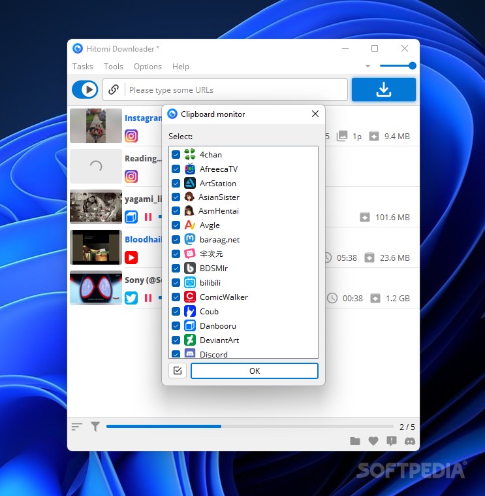Pause the yagami_li download task

coord(148,217)
